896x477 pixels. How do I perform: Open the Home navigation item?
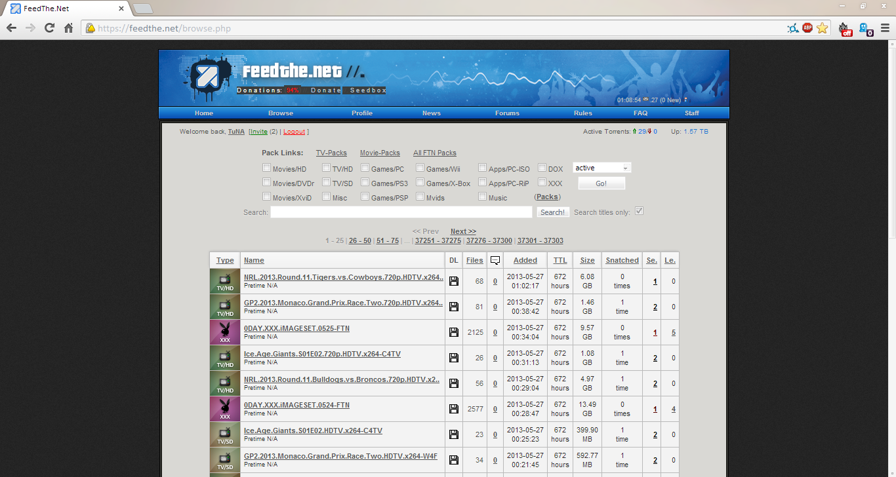point(204,113)
